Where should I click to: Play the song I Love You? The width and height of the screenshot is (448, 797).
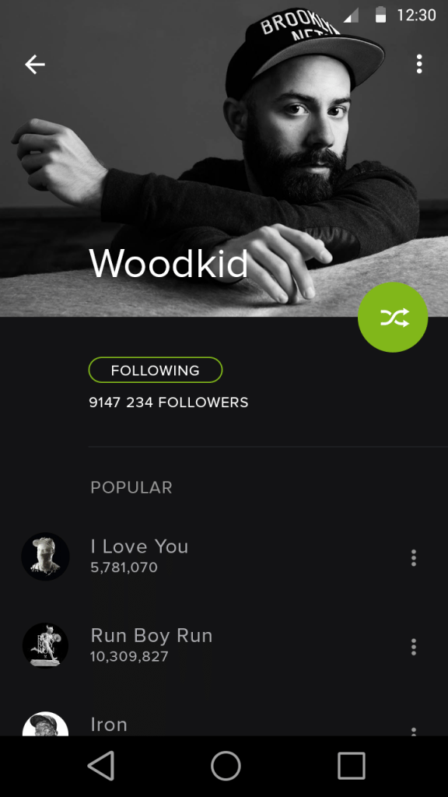139,546
